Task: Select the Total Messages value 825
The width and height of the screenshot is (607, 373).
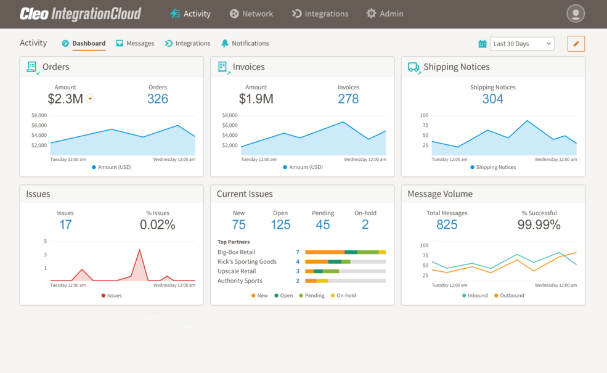Action: point(447,224)
